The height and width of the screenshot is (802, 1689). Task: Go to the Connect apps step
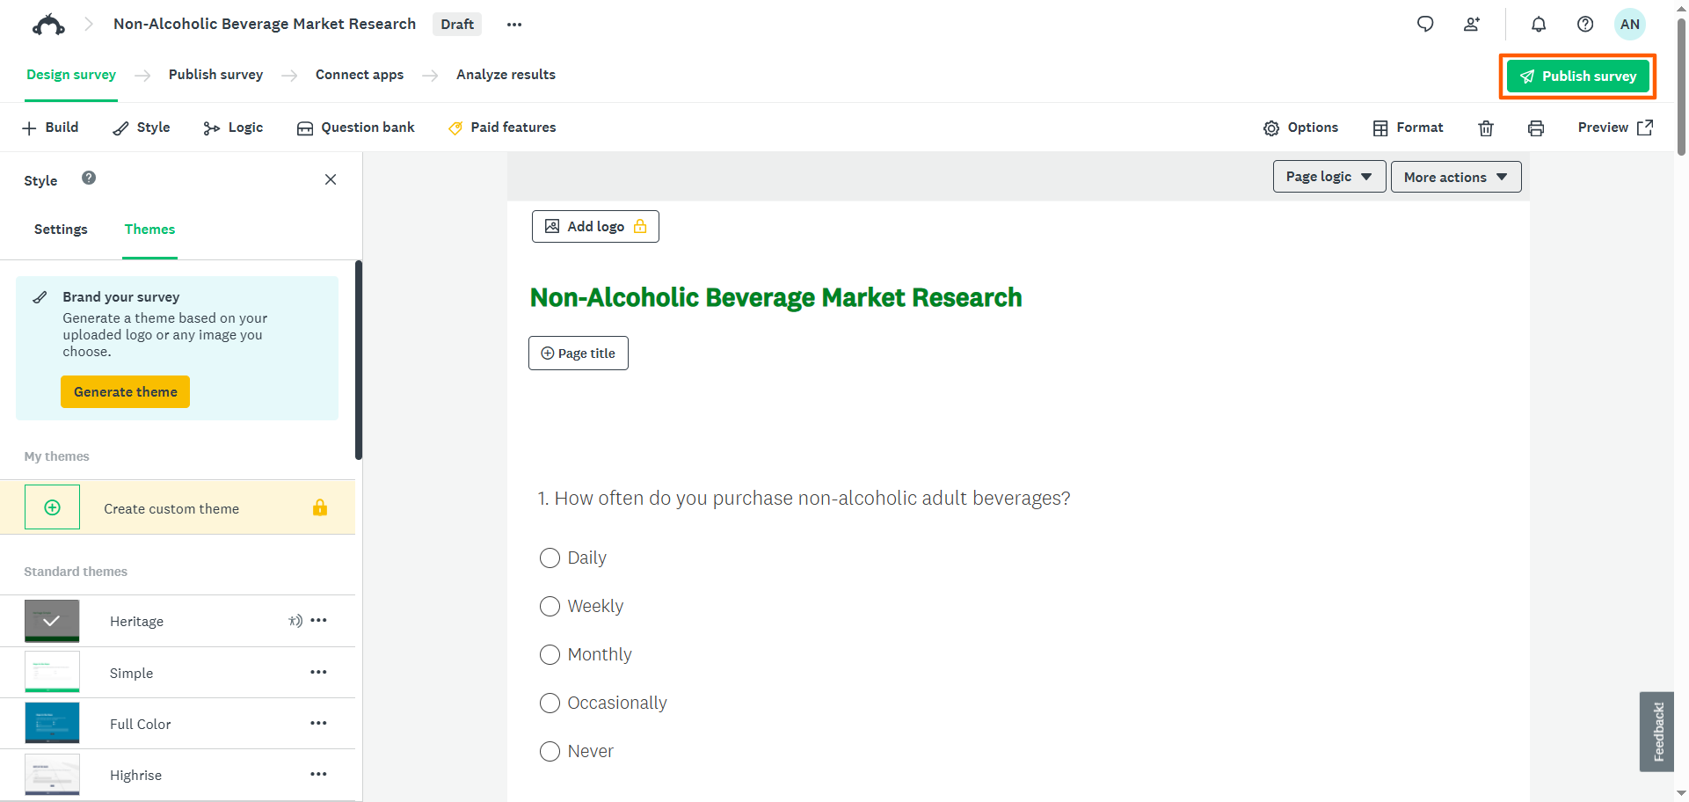click(x=360, y=75)
